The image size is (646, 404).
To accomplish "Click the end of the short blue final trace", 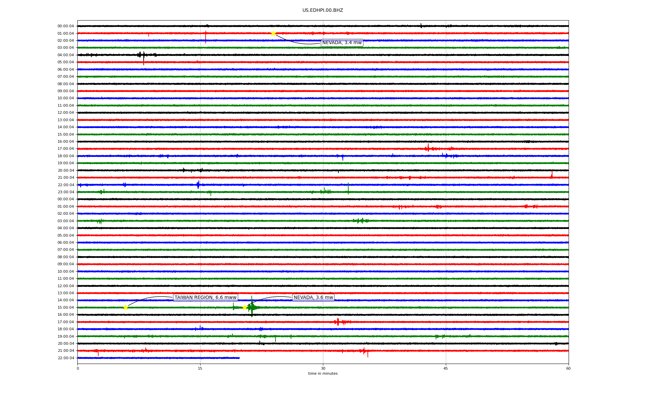I will 239,358.
